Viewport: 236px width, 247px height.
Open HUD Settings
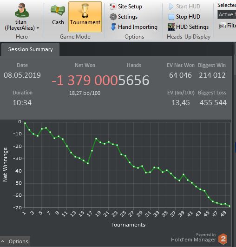[x=188, y=27]
